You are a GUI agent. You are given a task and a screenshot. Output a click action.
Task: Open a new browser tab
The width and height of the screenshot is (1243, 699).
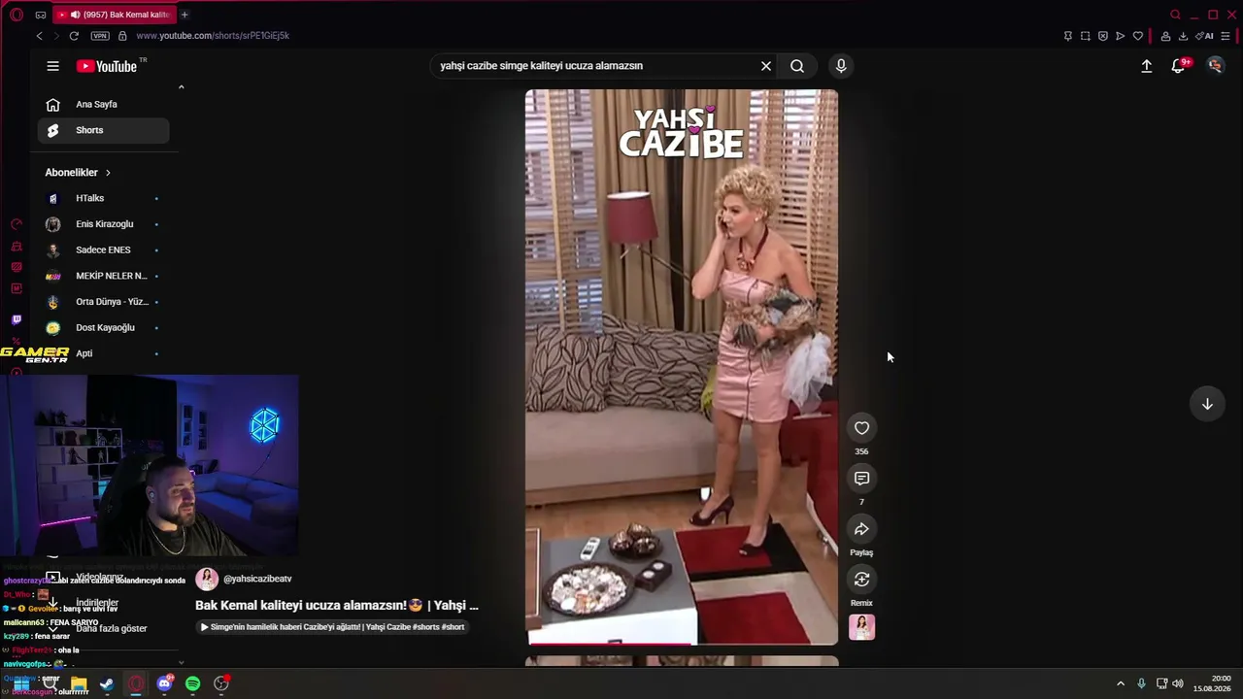pos(185,15)
